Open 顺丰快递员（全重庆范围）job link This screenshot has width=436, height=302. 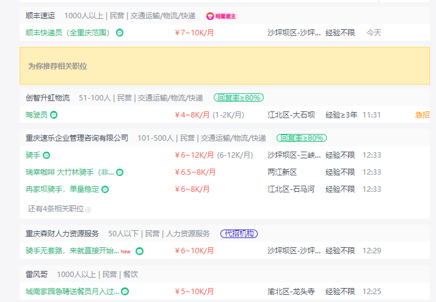tap(68, 33)
